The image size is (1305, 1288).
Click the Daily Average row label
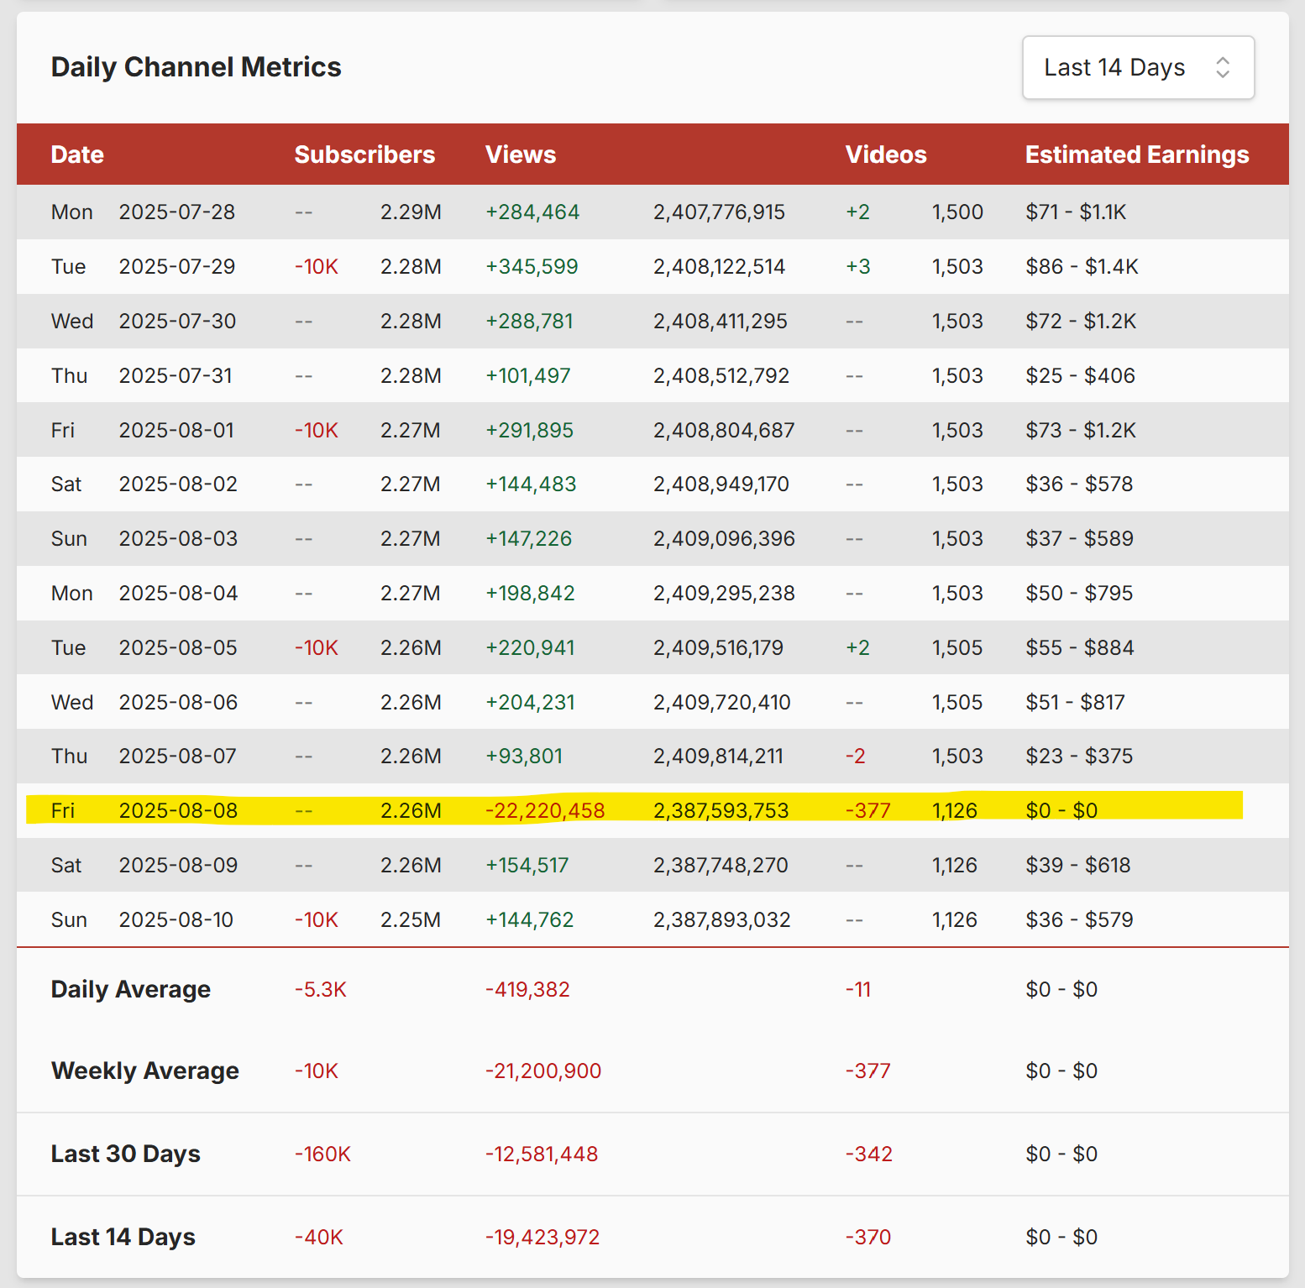(131, 989)
